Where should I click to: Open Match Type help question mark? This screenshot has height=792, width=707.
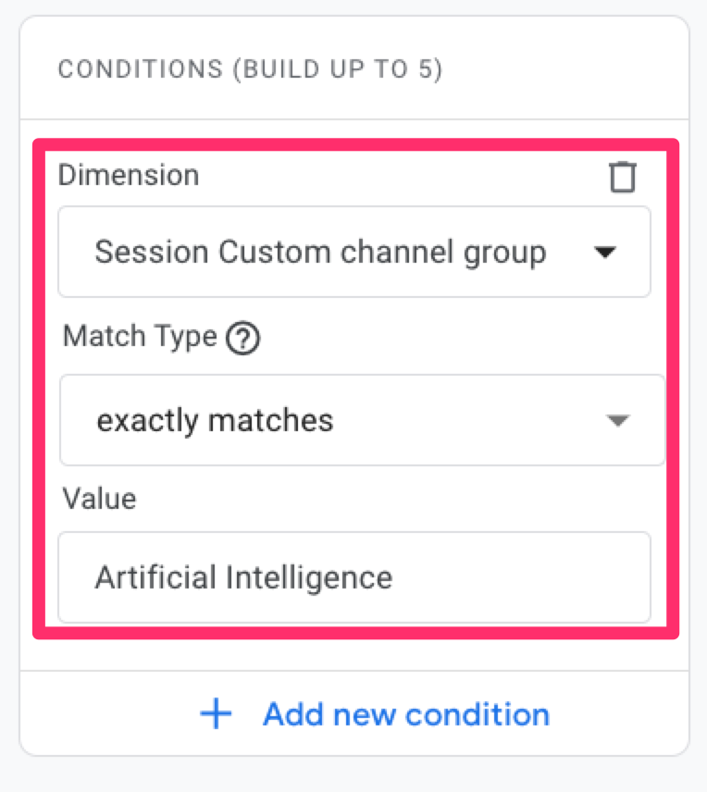243,339
